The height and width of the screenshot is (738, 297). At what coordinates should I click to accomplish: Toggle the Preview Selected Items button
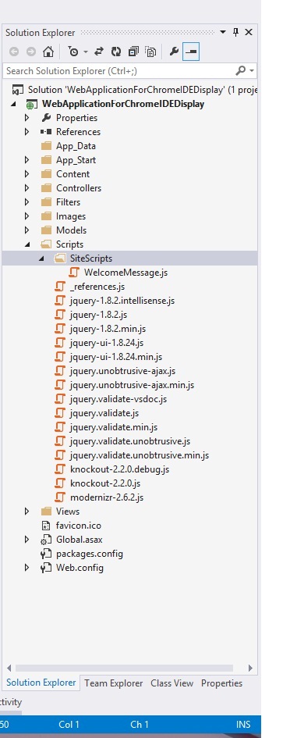[191, 52]
